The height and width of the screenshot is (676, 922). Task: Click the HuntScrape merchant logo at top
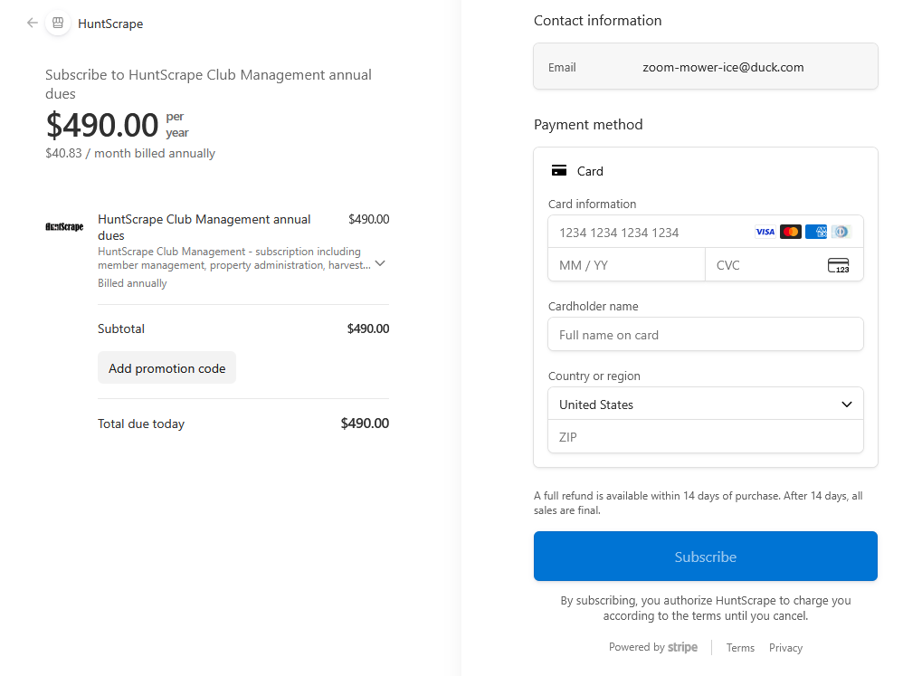click(57, 23)
